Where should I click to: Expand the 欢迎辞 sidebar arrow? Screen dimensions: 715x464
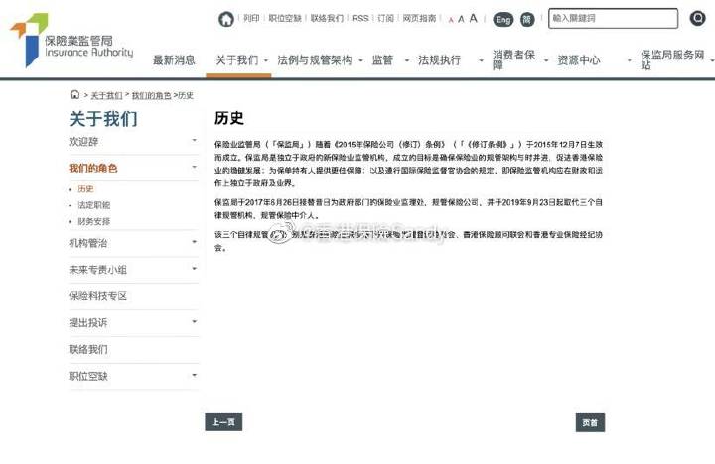coord(195,140)
